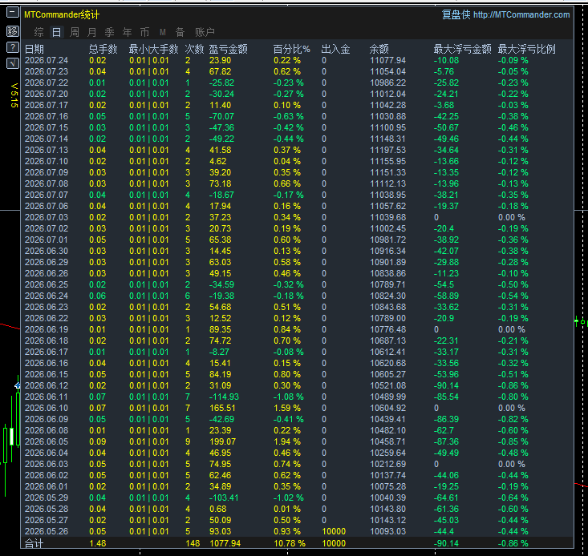
Task: Click balance value 11197.53
Action: (387, 150)
